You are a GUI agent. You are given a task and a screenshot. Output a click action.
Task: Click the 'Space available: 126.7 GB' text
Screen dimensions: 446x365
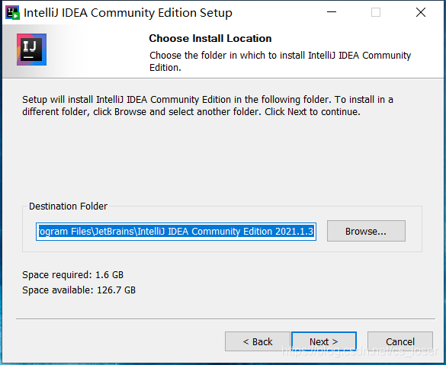click(x=79, y=290)
